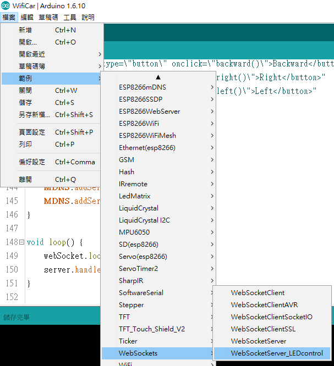Expand ESP8266mDNS examples

[158, 87]
